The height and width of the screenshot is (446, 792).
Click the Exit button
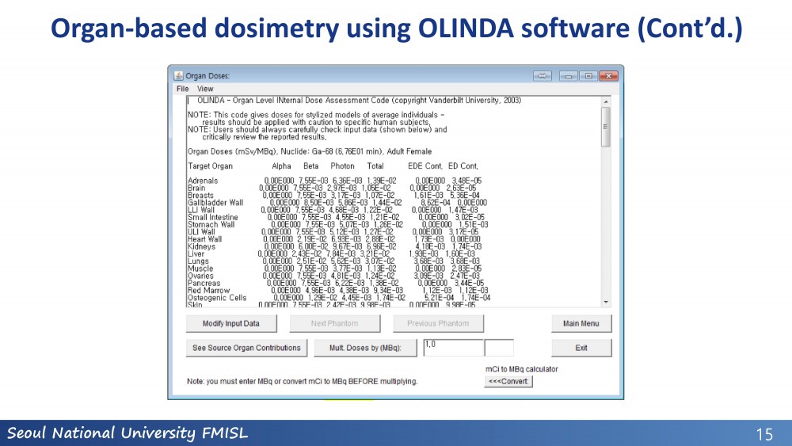[x=581, y=348]
